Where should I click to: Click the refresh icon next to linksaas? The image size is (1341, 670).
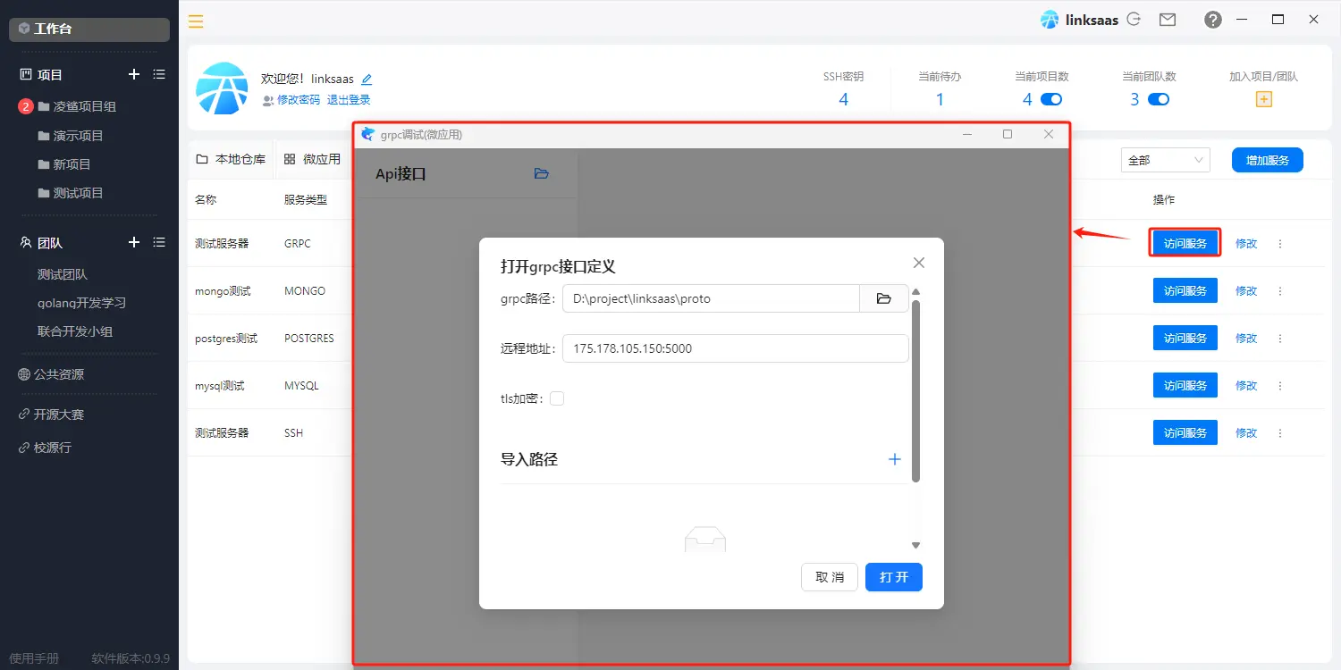coord(1134,19)
